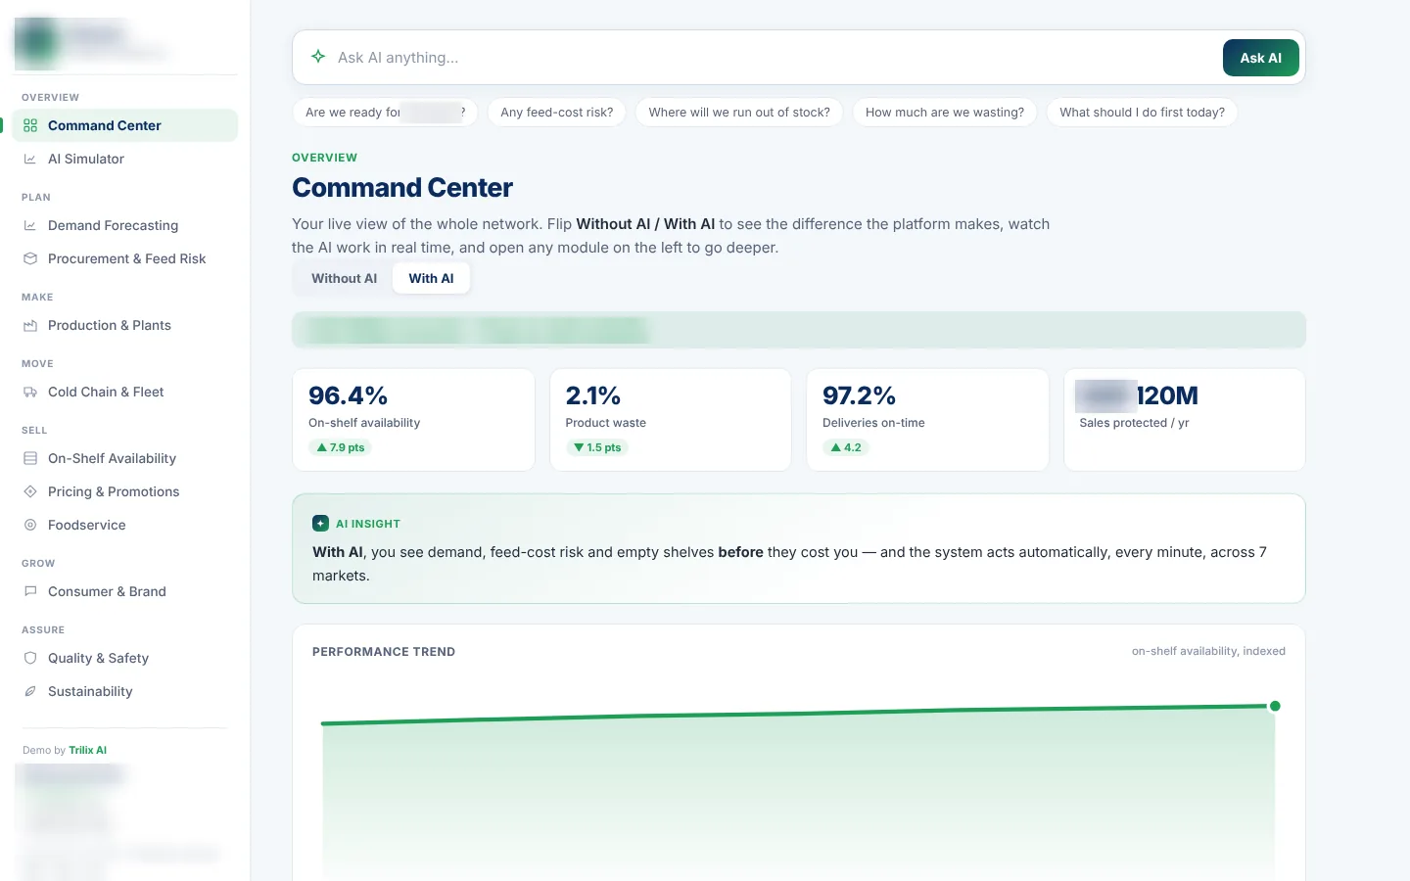The width and height of the screenshot is (1410, 881).
Task: Click the "Are we ready for" suggestion chip
Action: pyautogui.click(x=385, y=113)
